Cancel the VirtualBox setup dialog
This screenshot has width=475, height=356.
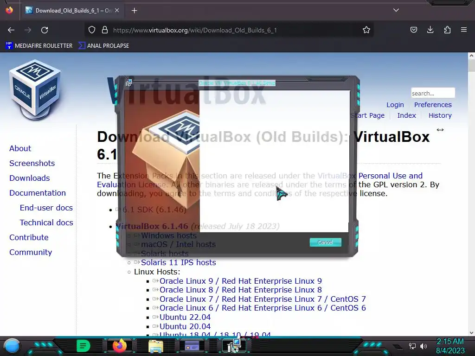point(325,242)
